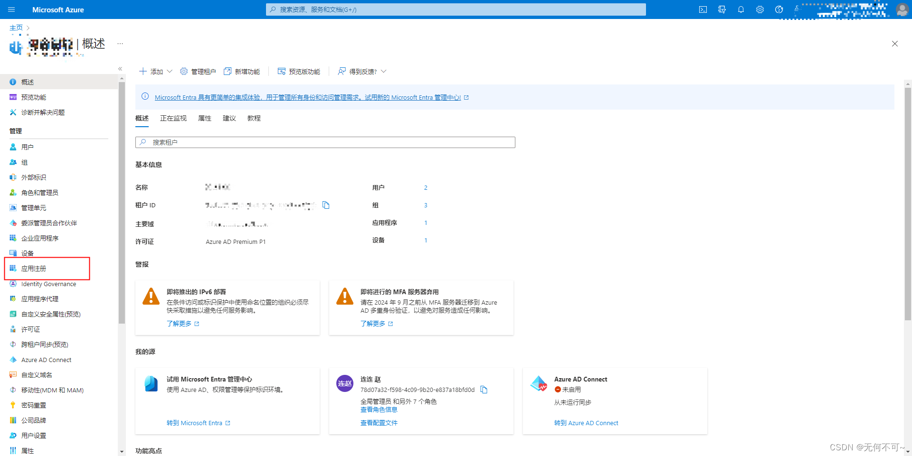
Task: Open 自定义域名 in the sidebar
Action: tap(37, 375)
